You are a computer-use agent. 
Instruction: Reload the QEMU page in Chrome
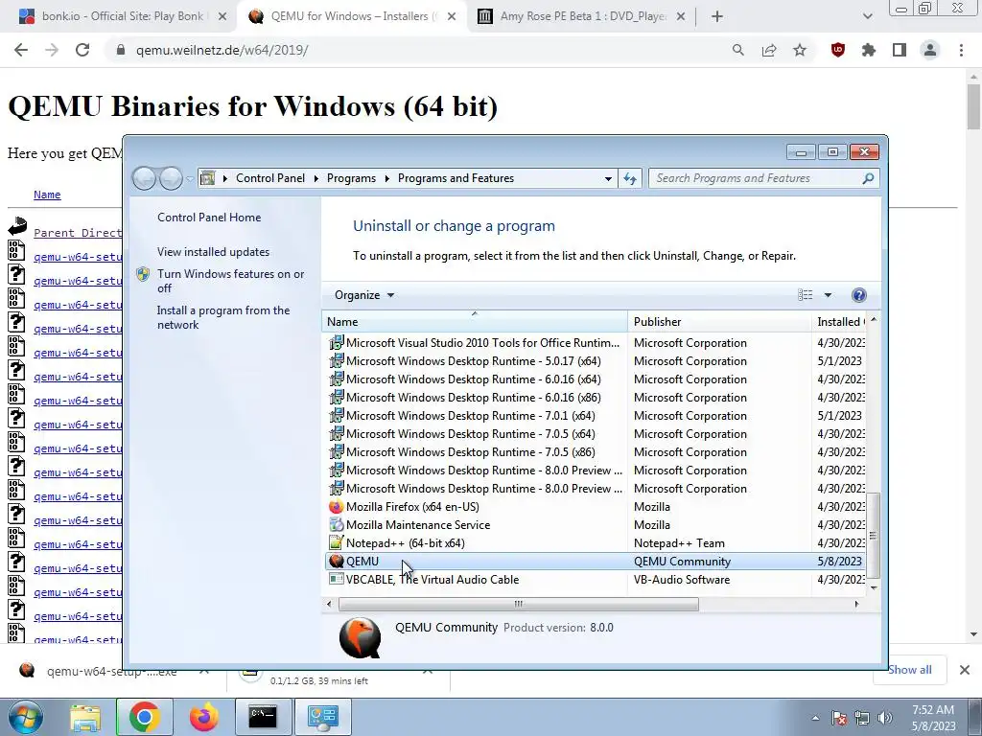click(x=82, y=50)
